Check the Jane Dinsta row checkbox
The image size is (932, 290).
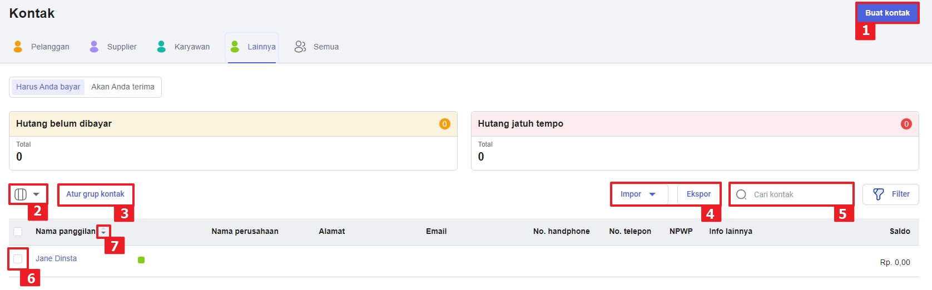pos(18,259)
